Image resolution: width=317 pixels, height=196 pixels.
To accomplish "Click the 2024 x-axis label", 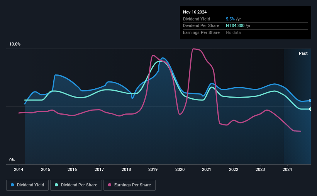I will tap(287, 169).
